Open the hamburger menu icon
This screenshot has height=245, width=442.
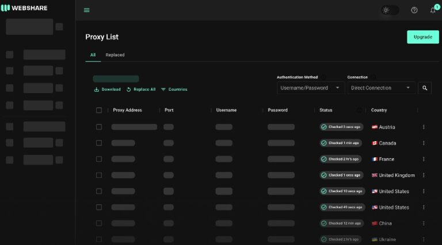coord(86,10)
